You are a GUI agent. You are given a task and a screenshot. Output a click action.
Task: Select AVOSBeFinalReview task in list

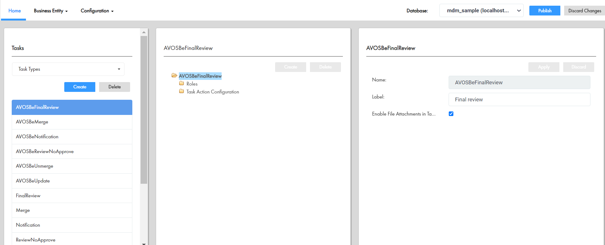click(72, 107)
